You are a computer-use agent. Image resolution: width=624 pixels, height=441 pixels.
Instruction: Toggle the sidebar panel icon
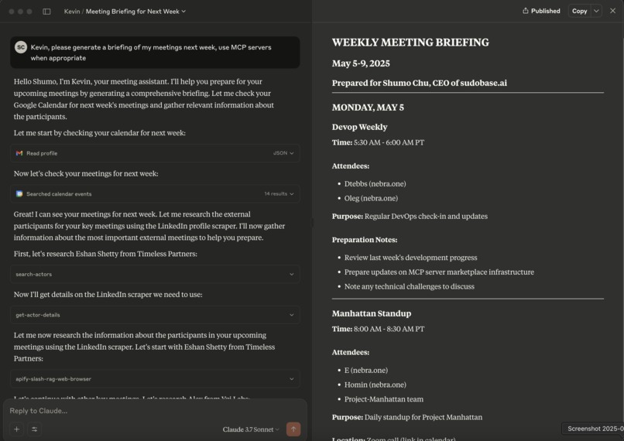(46, 12)
